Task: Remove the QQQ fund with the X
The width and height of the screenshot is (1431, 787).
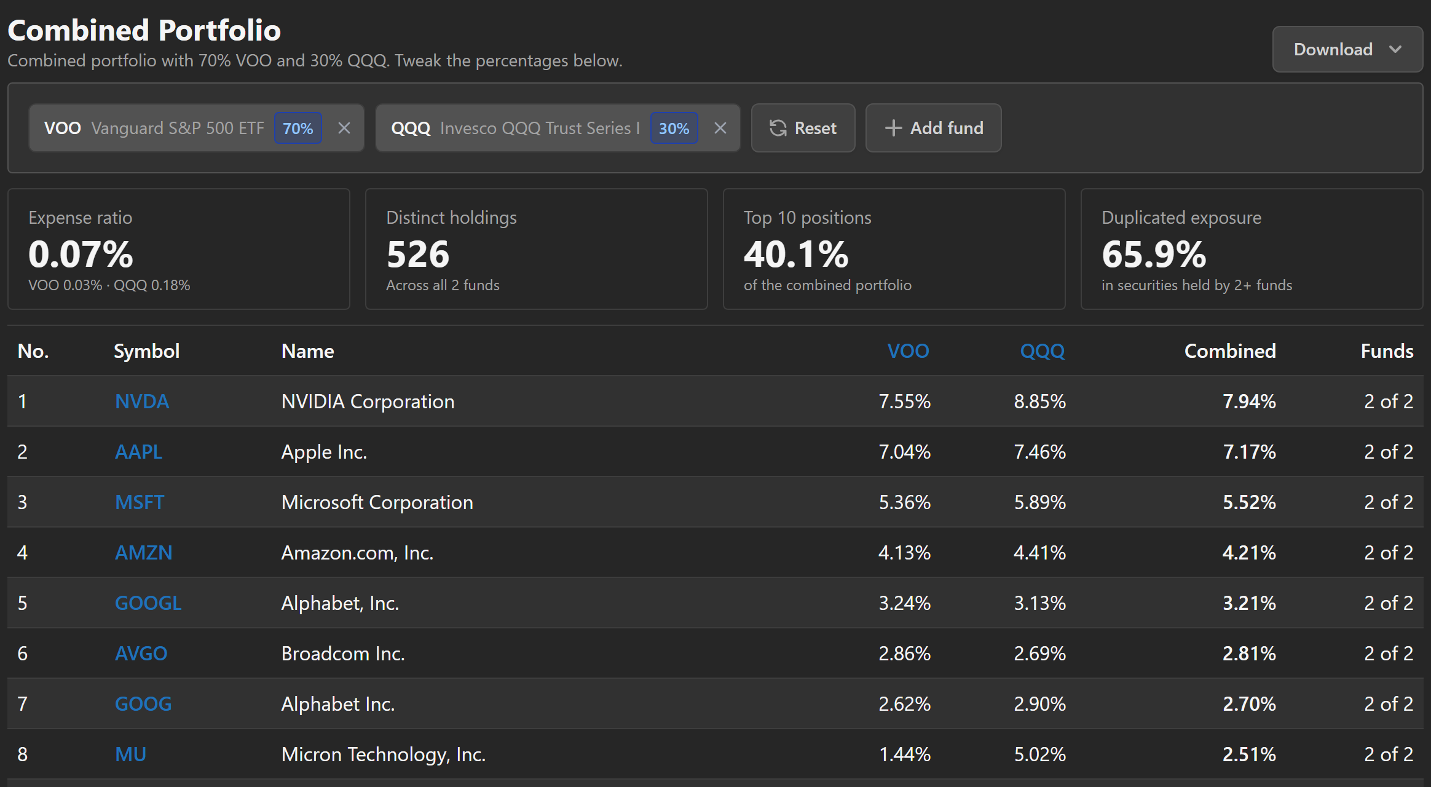Action: [x=720, y=128]
